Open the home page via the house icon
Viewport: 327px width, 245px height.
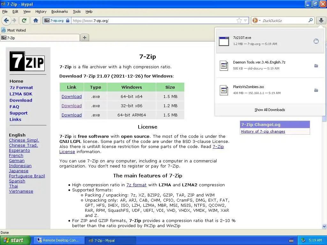pos(36,20)
